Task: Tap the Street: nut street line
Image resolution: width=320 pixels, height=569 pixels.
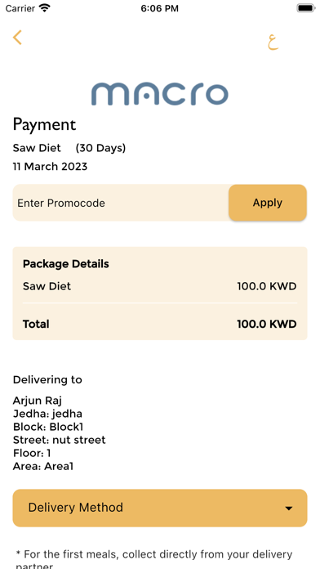Action: pos(59,440)
